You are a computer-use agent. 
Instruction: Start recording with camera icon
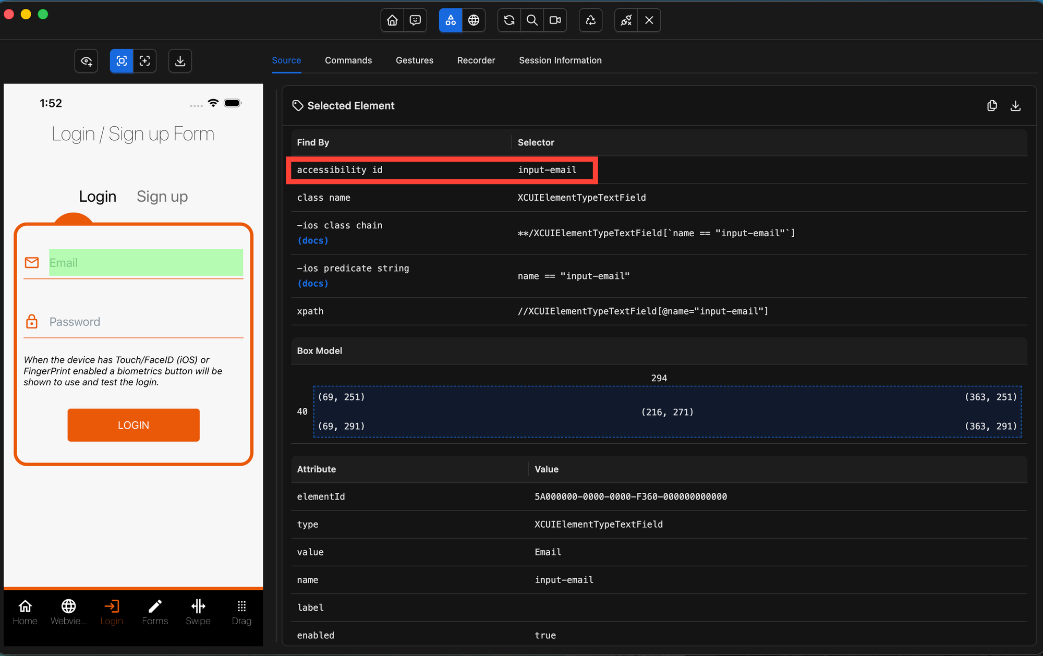[x=555, y=20]
